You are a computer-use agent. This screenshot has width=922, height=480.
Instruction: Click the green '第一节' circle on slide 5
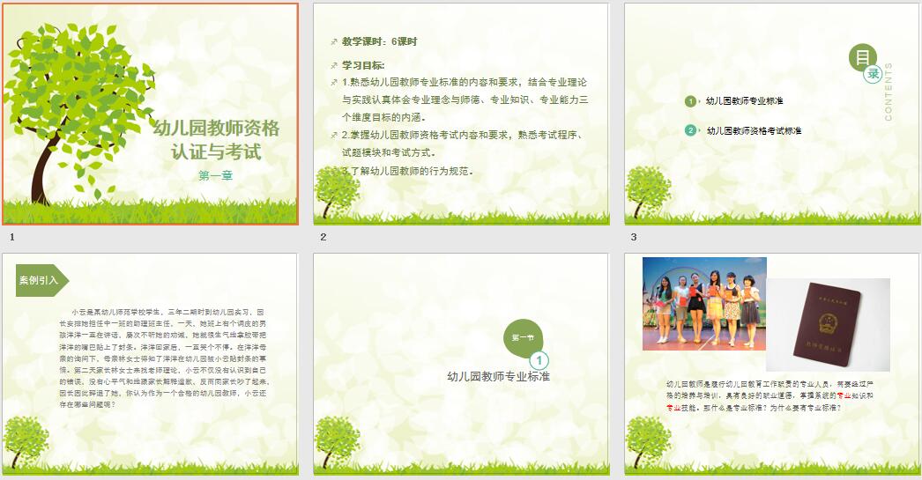tap(523, 337)
